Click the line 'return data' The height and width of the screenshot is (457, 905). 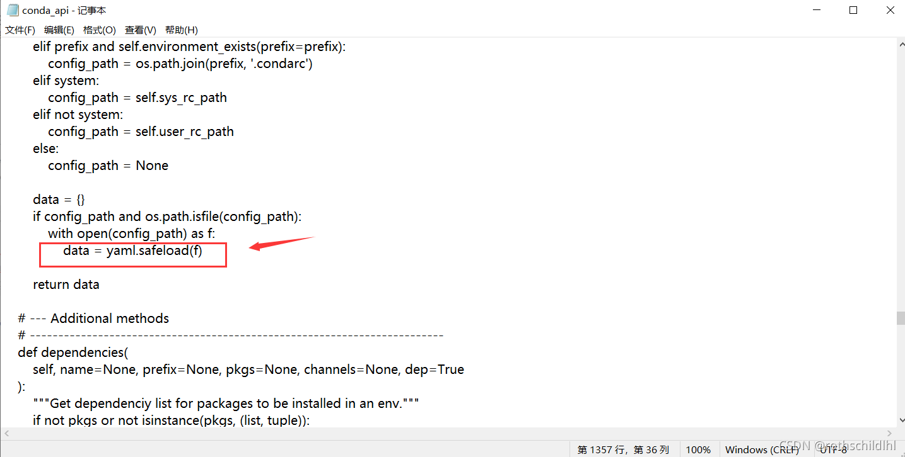(x=66, y=285)
